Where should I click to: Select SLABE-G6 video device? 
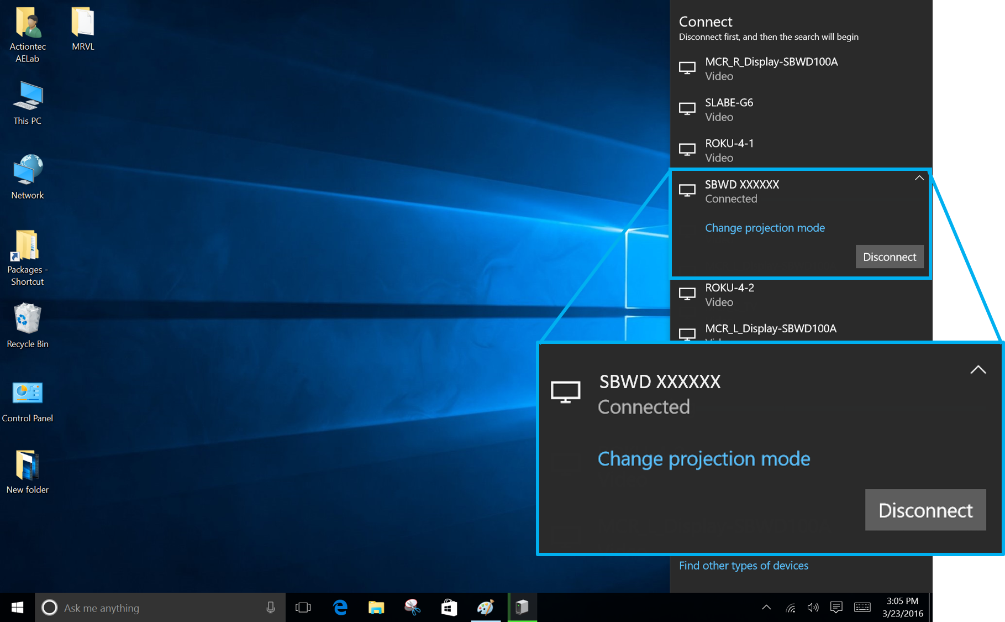click(801, 109)
